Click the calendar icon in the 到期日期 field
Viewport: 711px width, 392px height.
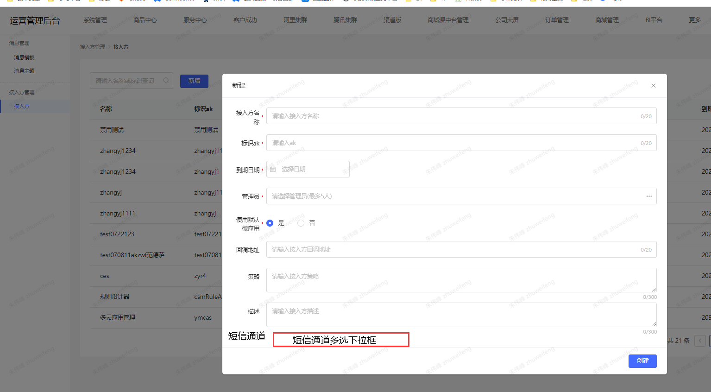point(273,169)
